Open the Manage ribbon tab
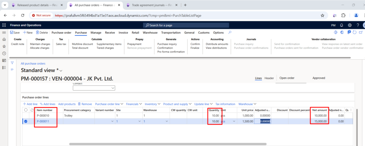This screenshot has height=146, width=365. click(96, 33)
